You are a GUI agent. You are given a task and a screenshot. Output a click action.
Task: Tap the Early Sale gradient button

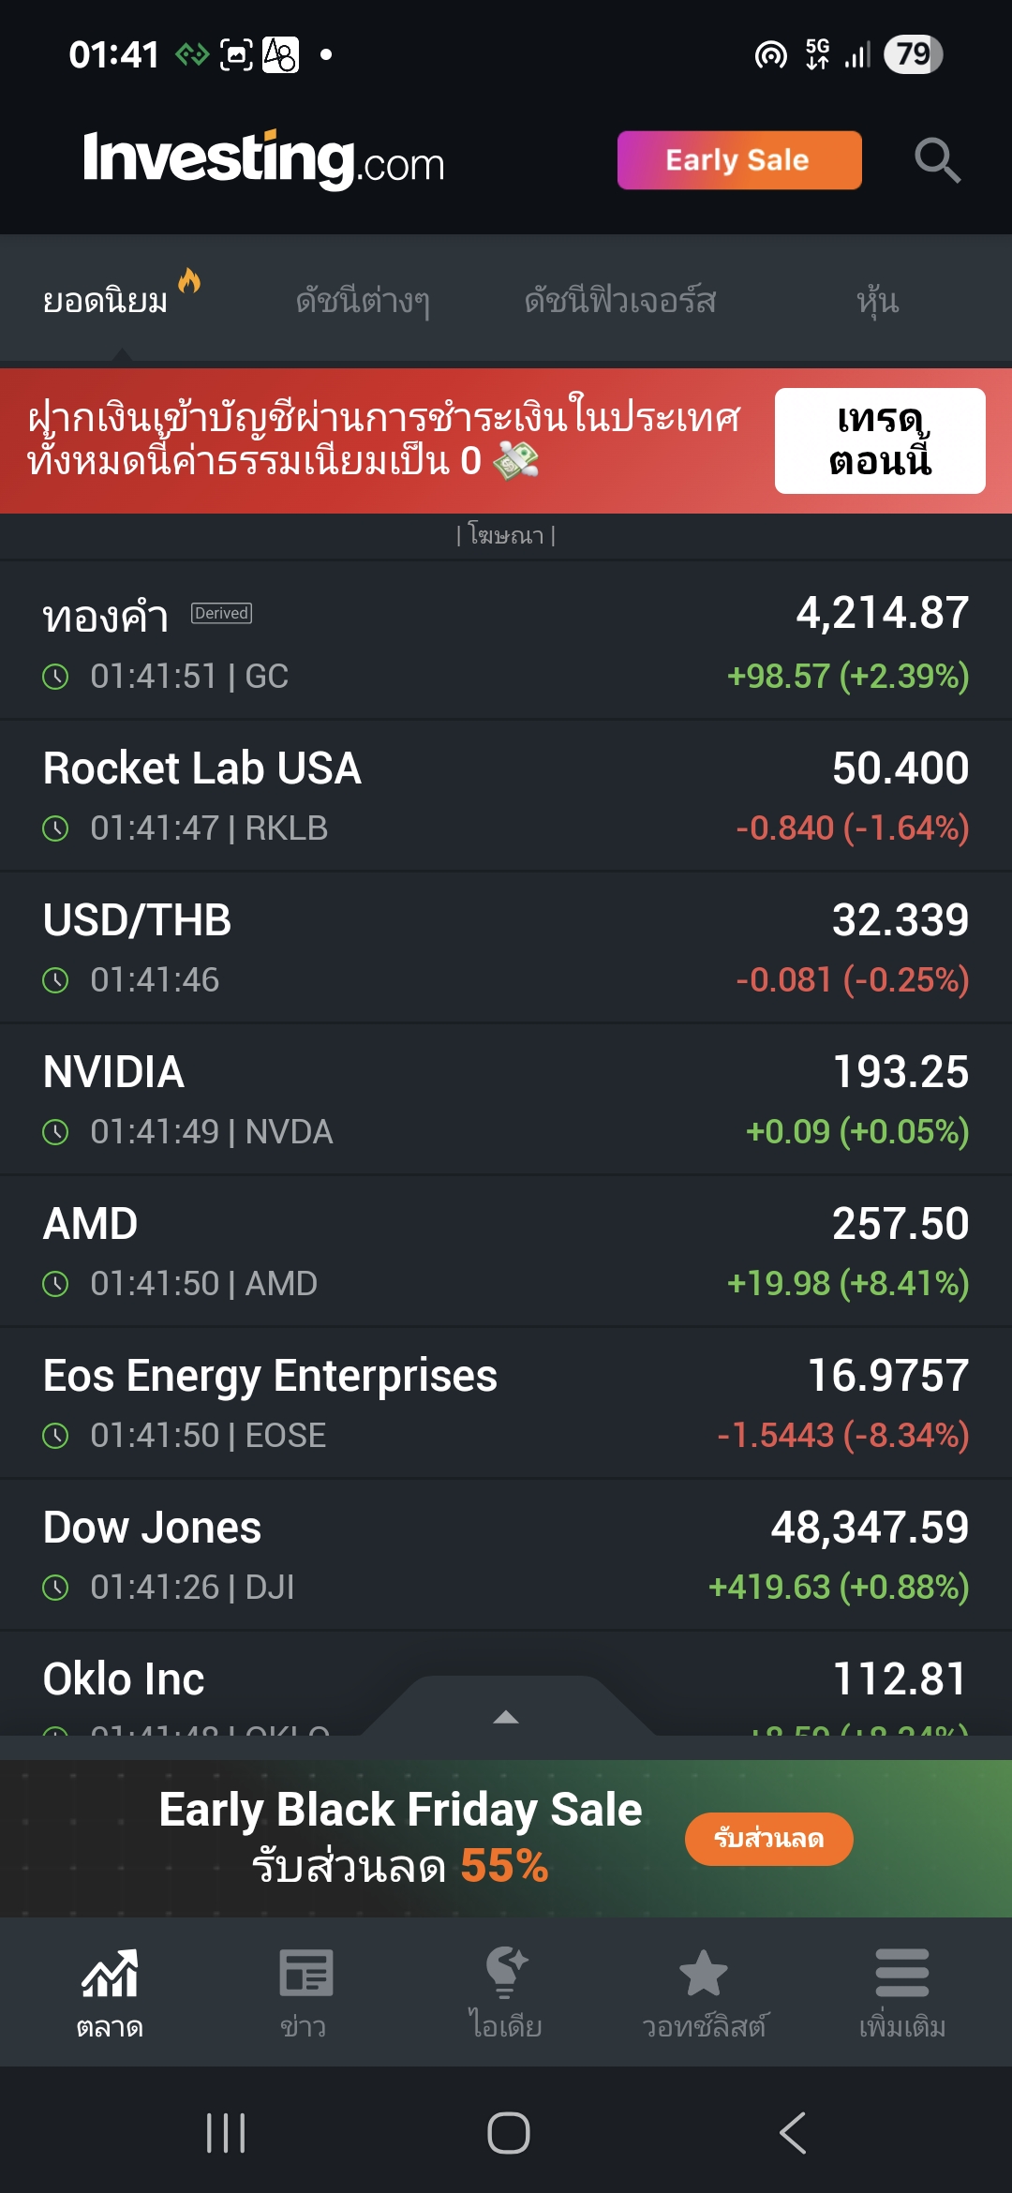[739, 160]
